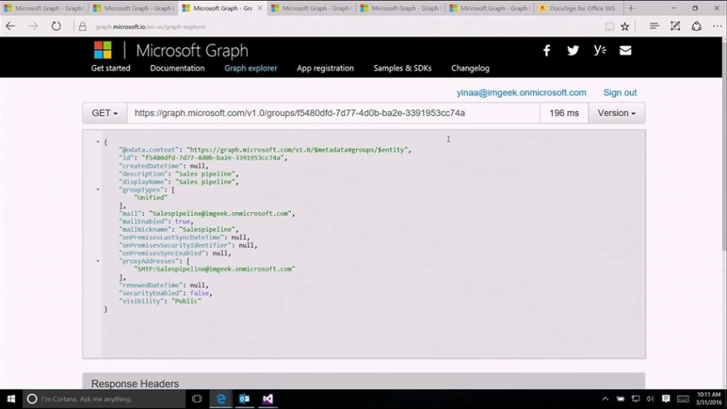The height and width of the screenshot is (409, 727).
Task: Open Outlook from the taskbar
Action: tap(245, 399)
